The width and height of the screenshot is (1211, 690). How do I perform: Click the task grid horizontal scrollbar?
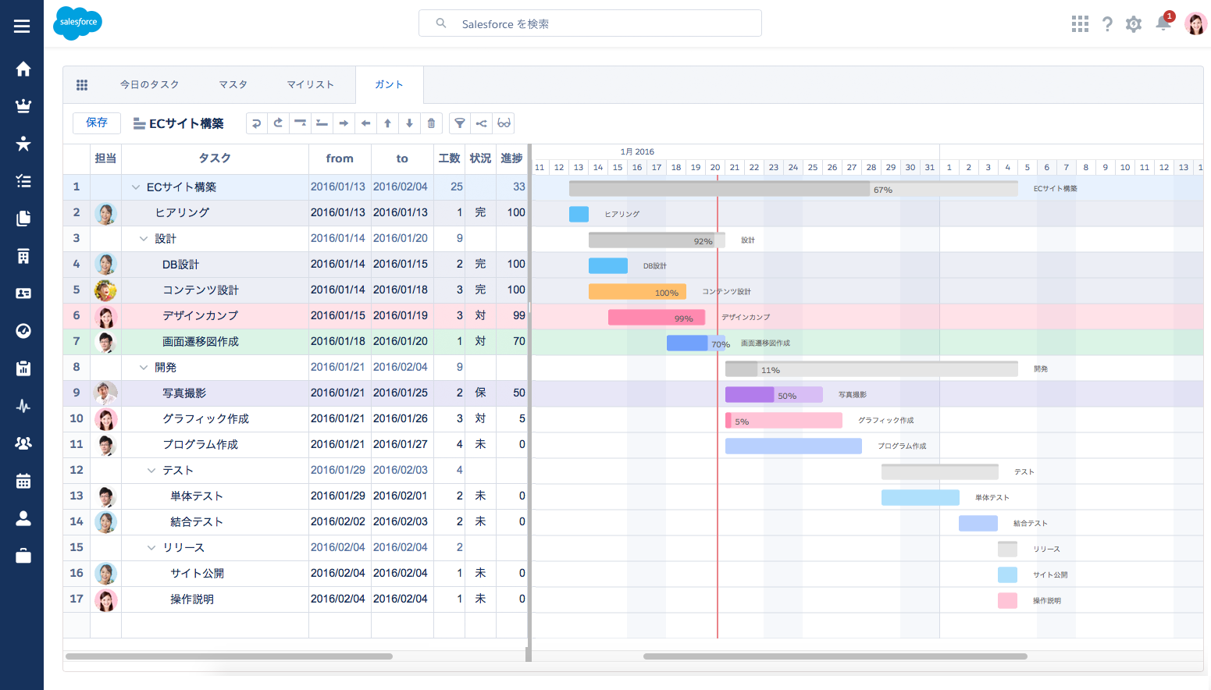point(229,656)
